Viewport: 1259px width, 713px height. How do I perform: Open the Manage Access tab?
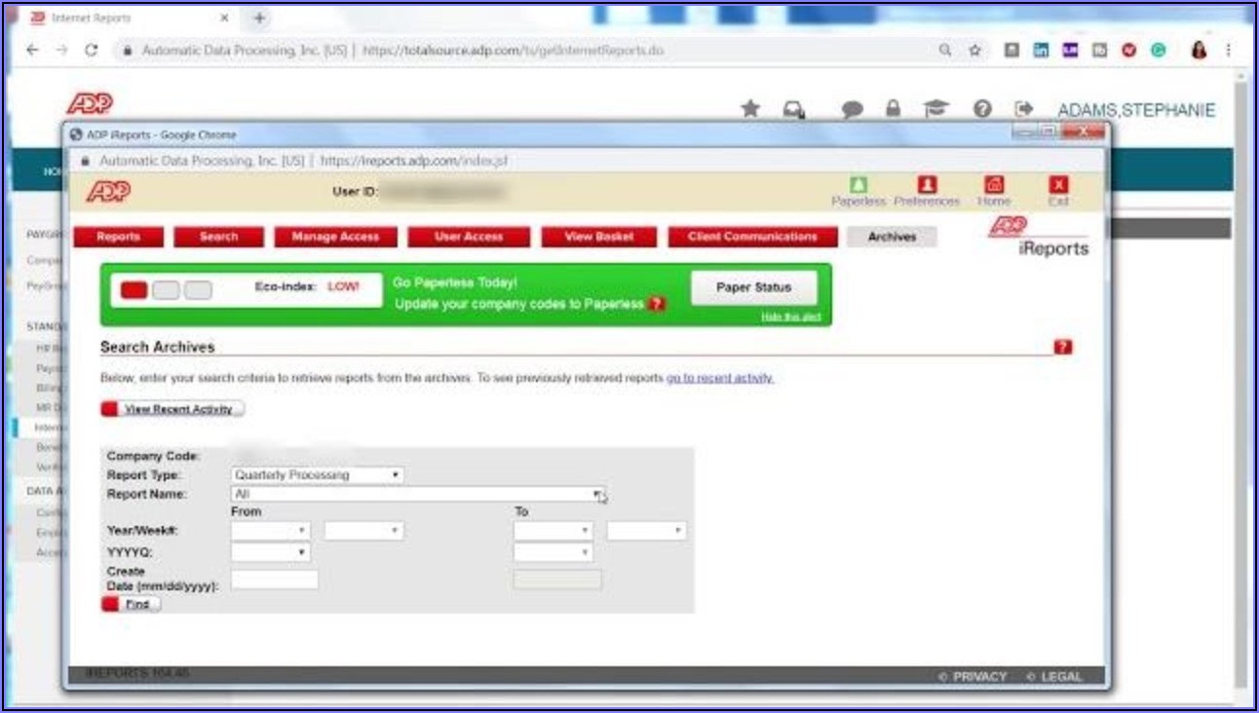point(334,237)
